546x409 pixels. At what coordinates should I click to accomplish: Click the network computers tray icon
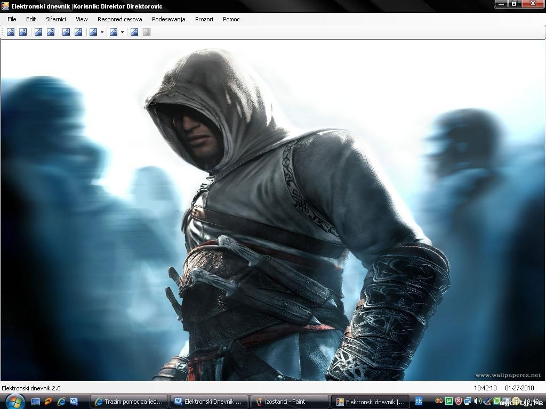[x=468, y=402]
